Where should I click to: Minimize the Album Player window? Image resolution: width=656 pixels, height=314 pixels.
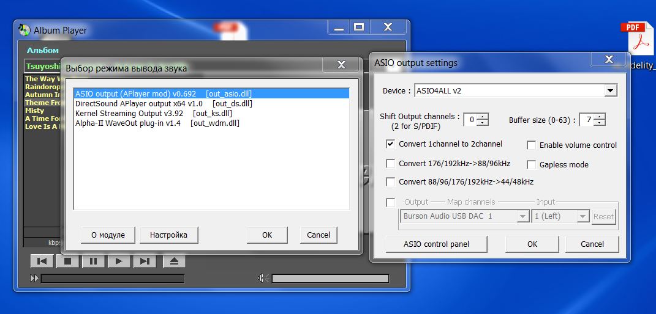tap(339, 27)
